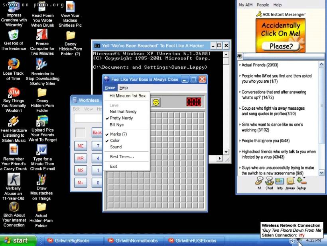This screenshot has height=246, width=327.
Task: Open 'Actual Hidden-Porn Folder'
Action: pyautogui.click(x=41, y=215)
